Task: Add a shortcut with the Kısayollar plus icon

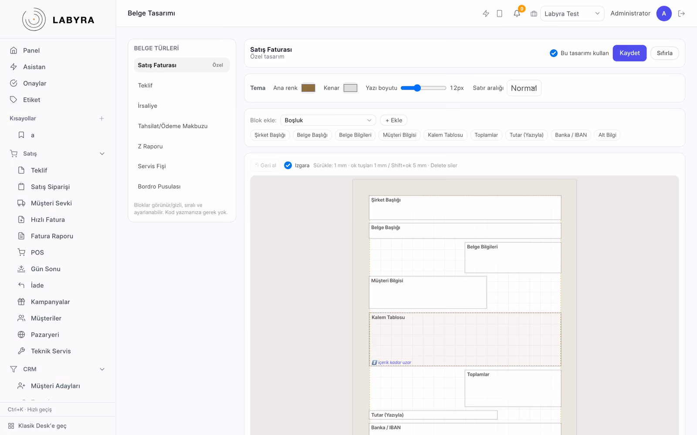Action: click(102, 118)
